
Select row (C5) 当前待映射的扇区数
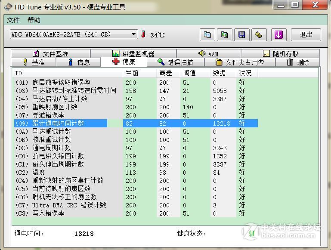(136, 189)
